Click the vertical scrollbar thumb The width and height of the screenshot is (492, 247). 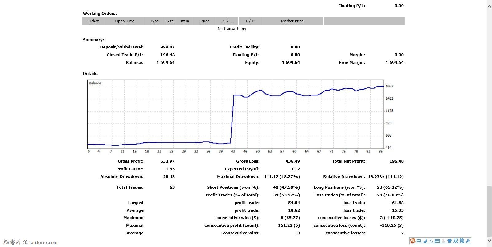(489, 211)
